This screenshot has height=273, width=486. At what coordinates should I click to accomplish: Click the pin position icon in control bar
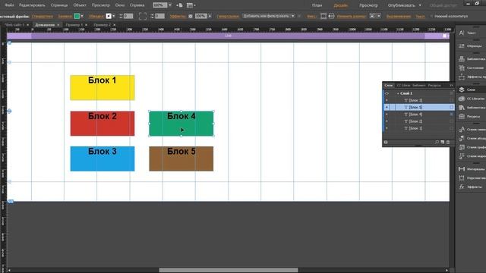[372, 16]
